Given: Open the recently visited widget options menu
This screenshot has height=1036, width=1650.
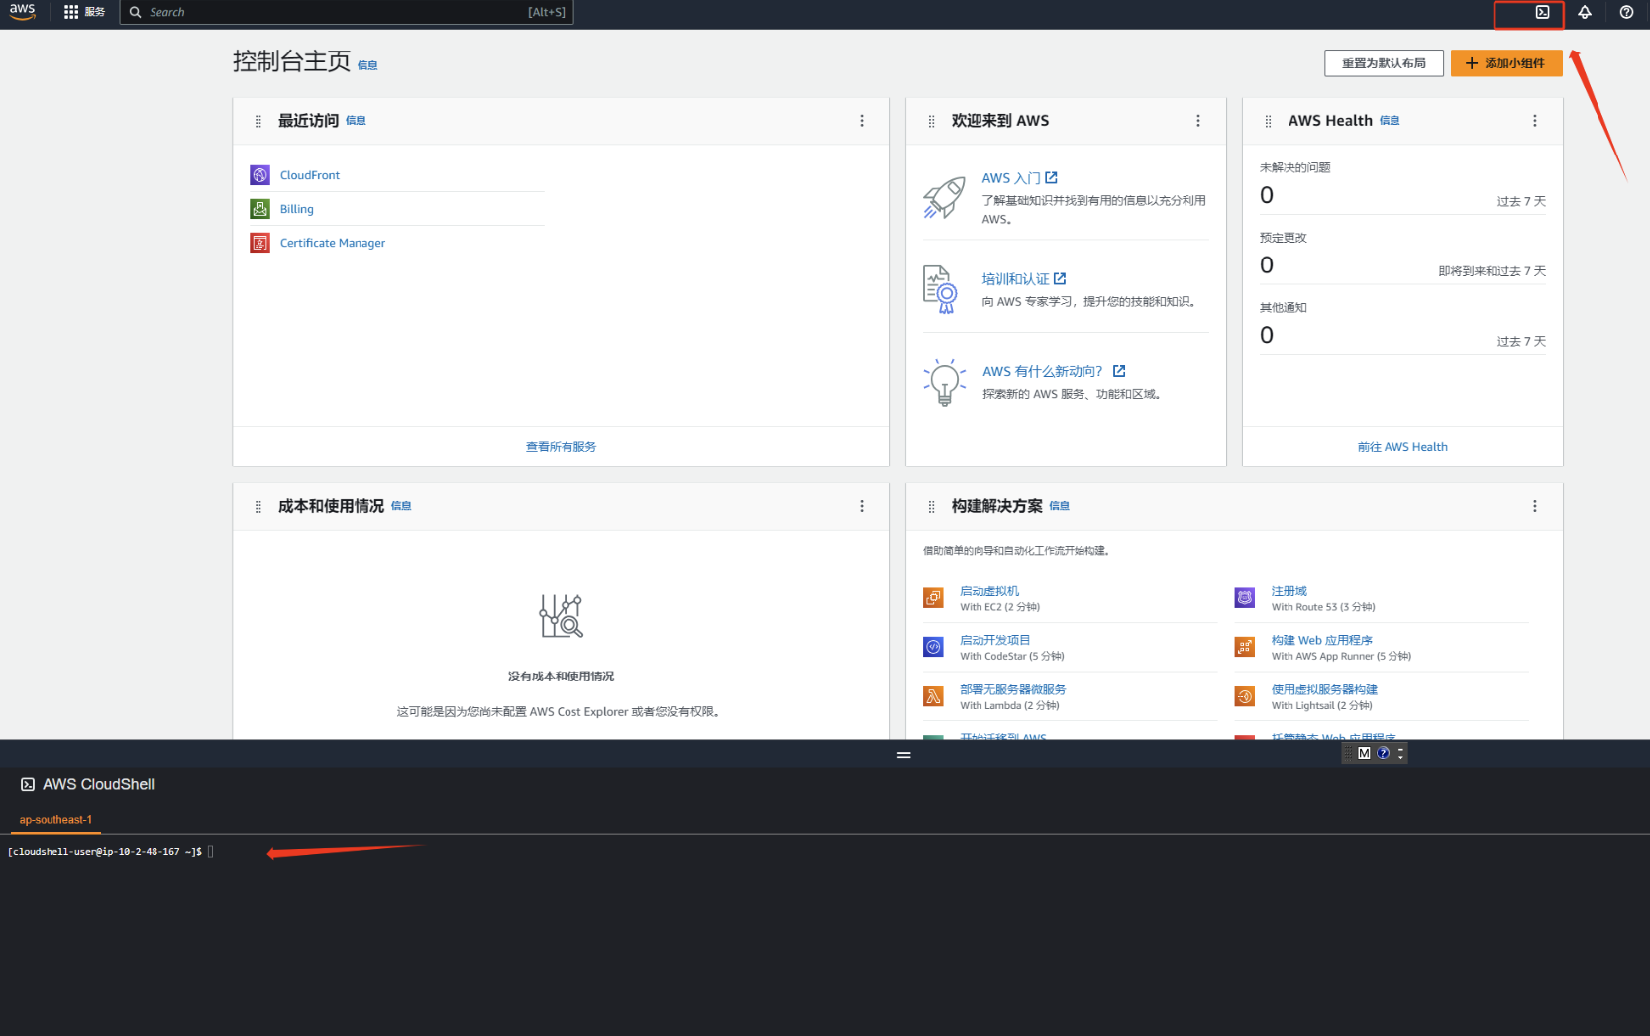Looking at the screenshot, I should click(862, 121).
